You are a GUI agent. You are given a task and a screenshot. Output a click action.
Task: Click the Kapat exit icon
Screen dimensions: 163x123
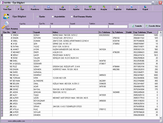[x=145, y=7]
